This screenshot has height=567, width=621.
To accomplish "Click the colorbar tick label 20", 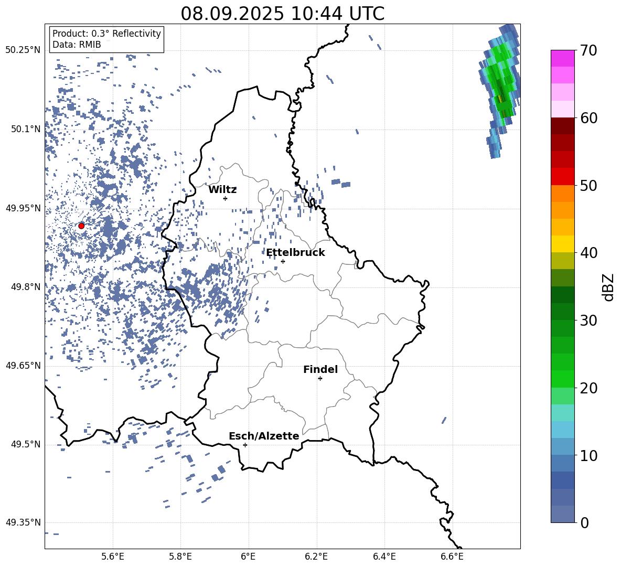I will coord(588,388).
